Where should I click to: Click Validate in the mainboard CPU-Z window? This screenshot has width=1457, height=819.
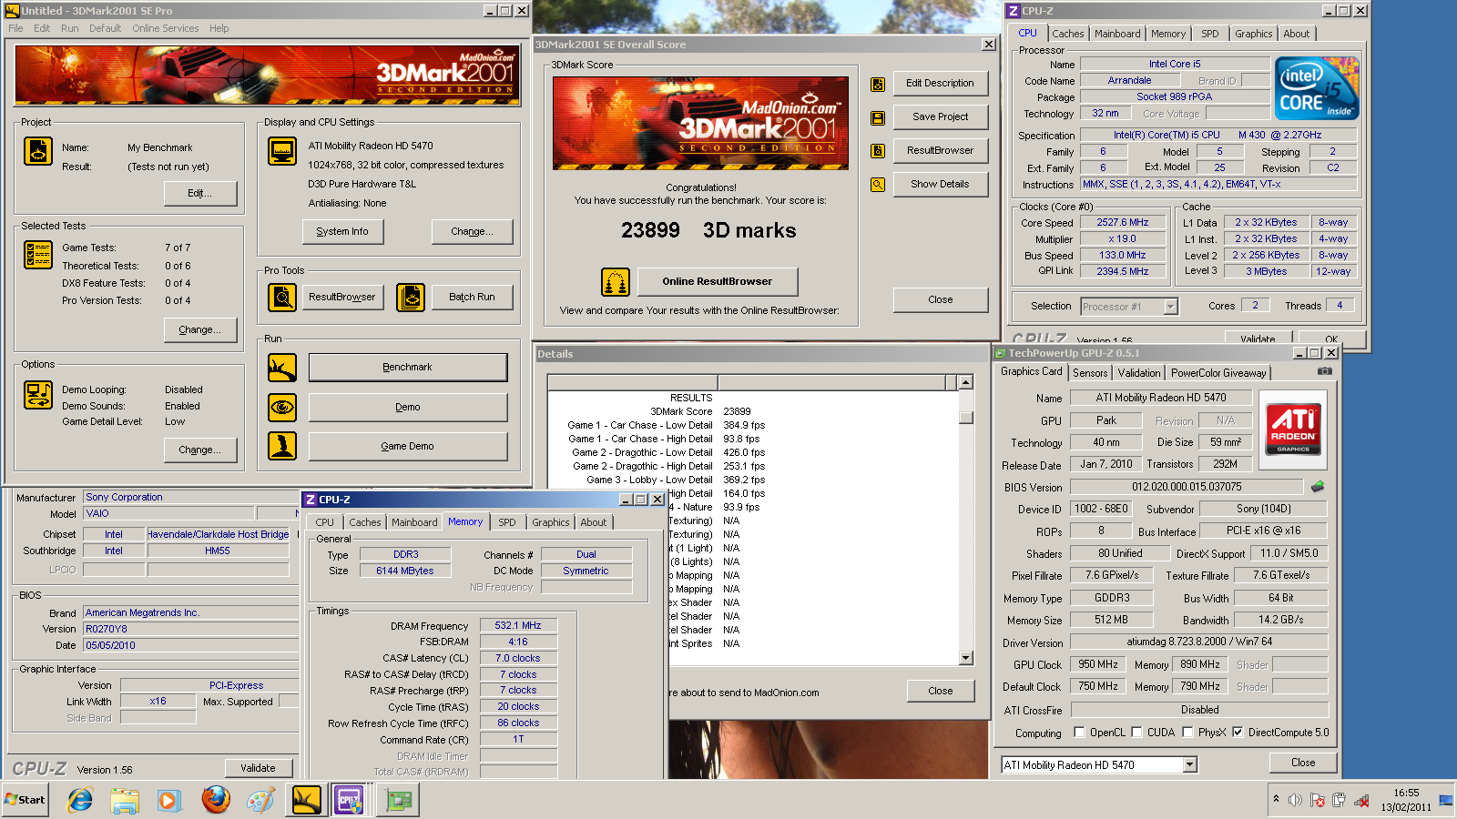click(x=258, y=768)
